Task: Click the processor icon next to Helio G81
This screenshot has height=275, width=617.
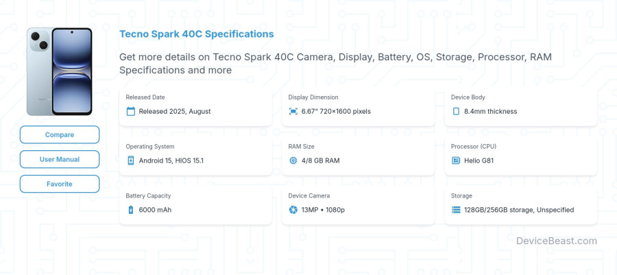Action: tap(456, 160)
